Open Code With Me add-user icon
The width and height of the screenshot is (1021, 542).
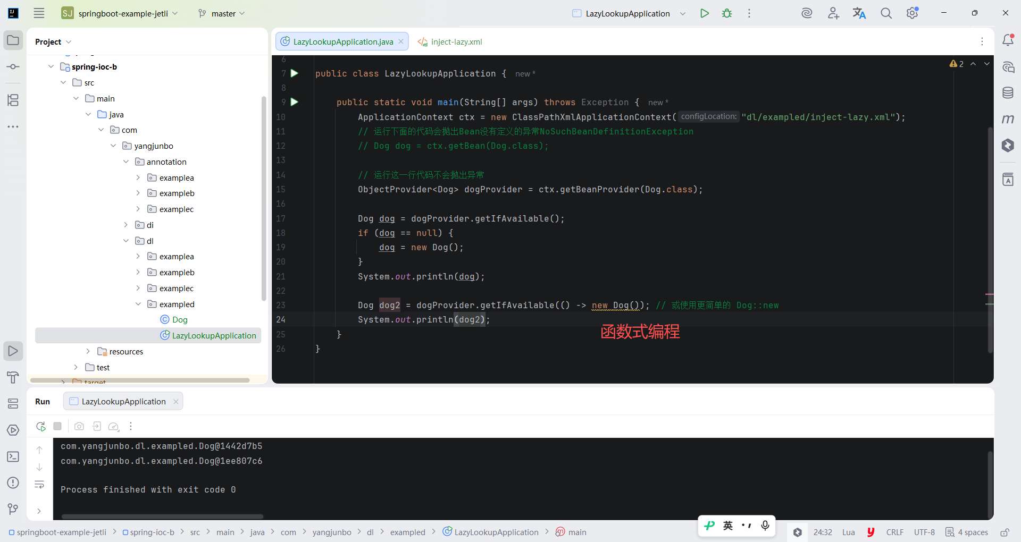click(833, 13)
